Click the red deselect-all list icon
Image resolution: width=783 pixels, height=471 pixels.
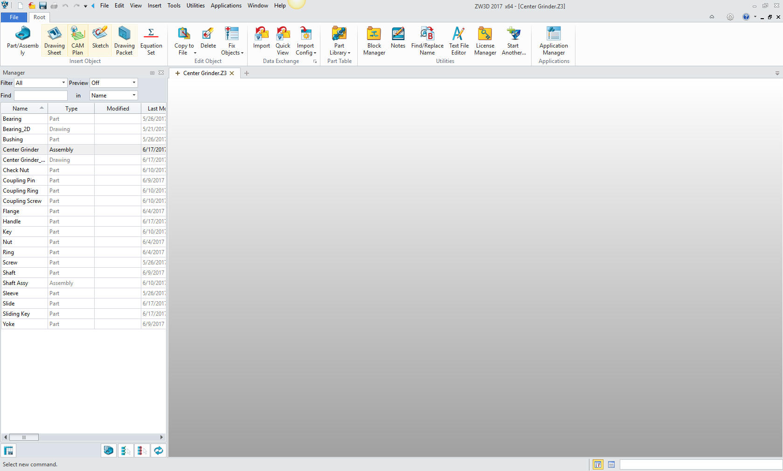tap(142, 450)
